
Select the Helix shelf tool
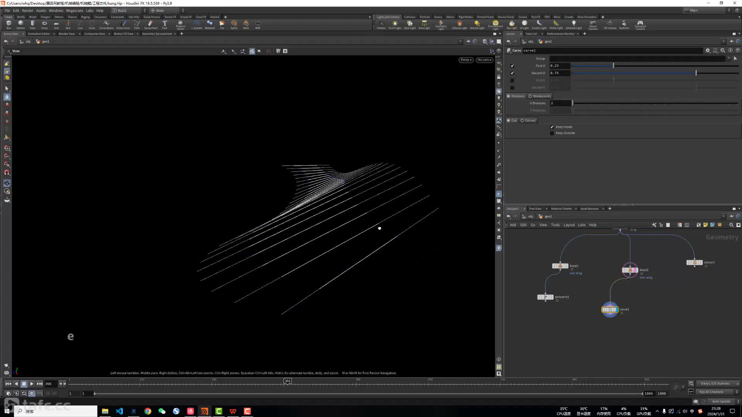click(246, 25)
